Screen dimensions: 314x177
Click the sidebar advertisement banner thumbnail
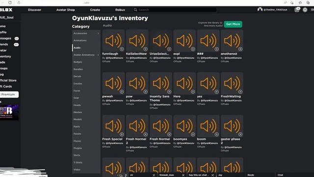tap(9, 113)
